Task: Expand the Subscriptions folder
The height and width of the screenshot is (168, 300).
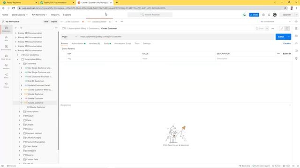Action: point(20,112)
